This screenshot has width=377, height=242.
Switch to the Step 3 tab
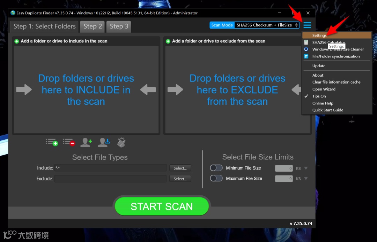coord(119,26)
